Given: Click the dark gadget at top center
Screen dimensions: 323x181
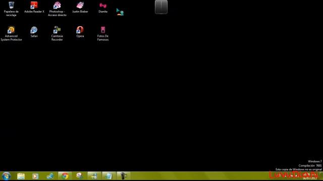Looking at the screenshot, I should pos(161,7).
